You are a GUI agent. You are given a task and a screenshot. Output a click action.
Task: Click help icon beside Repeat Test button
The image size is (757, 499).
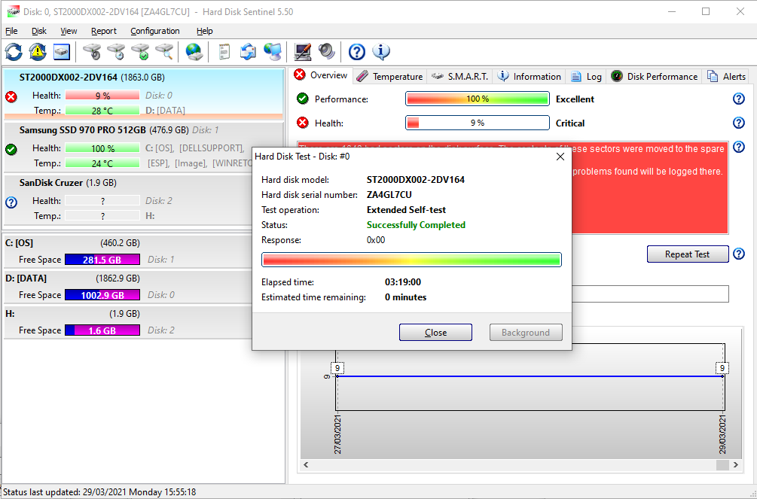pyautogui.click(x=738, y=254)
